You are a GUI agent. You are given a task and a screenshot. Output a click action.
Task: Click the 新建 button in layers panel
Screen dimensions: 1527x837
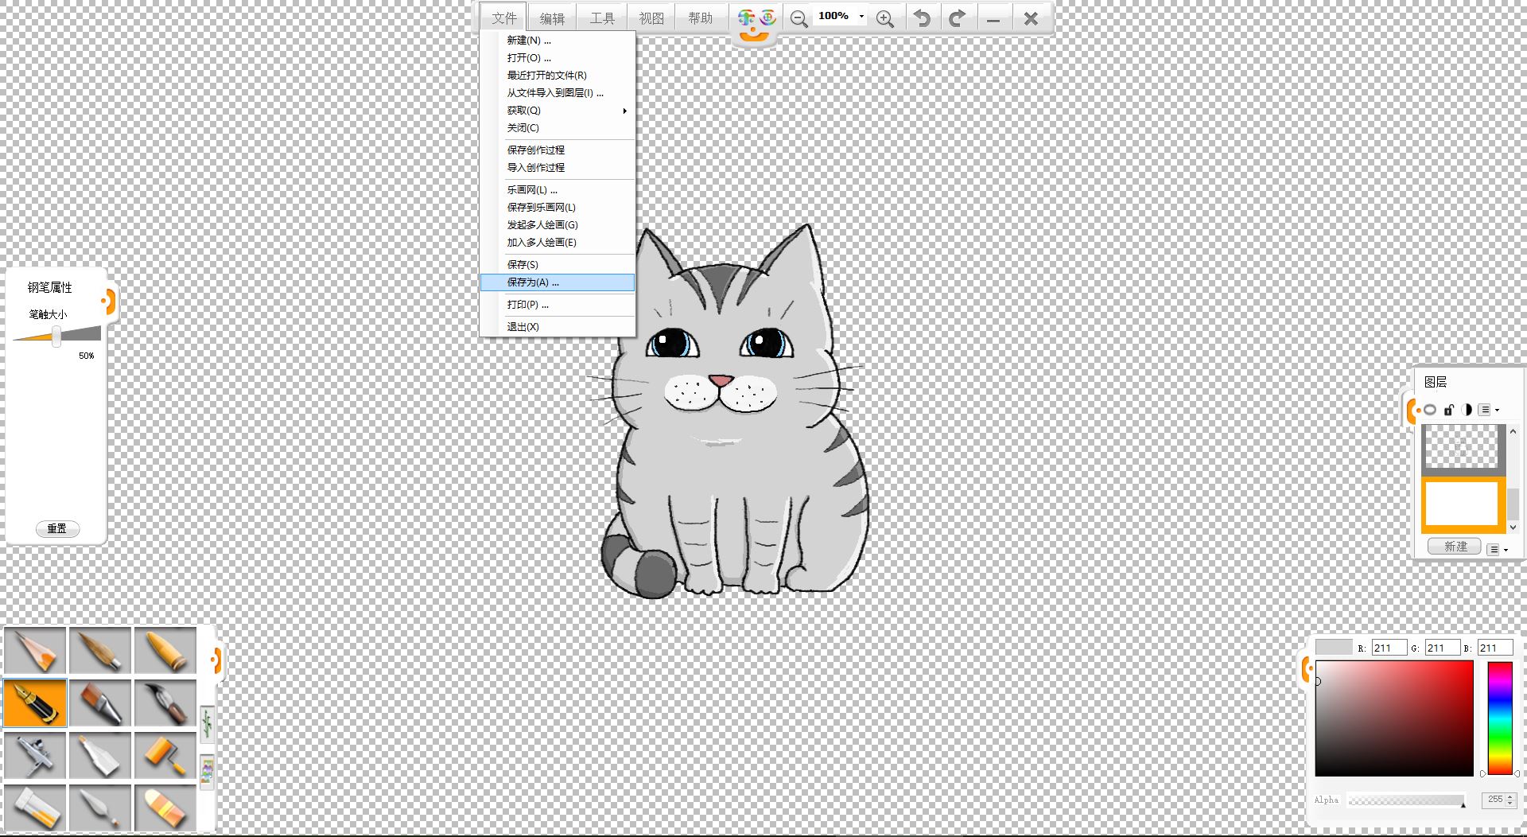click(x=1455, y=547)
